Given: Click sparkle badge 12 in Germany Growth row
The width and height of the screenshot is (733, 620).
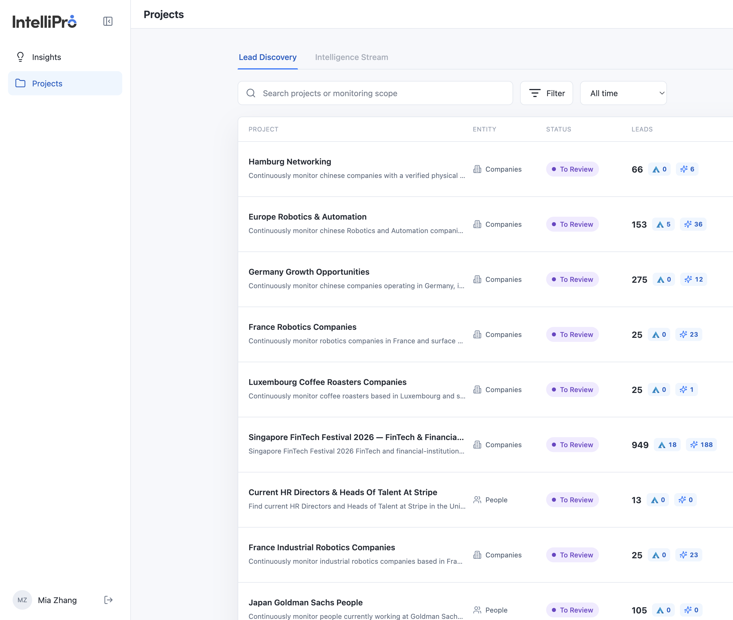Looking at the screenshot, I should (x=693, y=279).
